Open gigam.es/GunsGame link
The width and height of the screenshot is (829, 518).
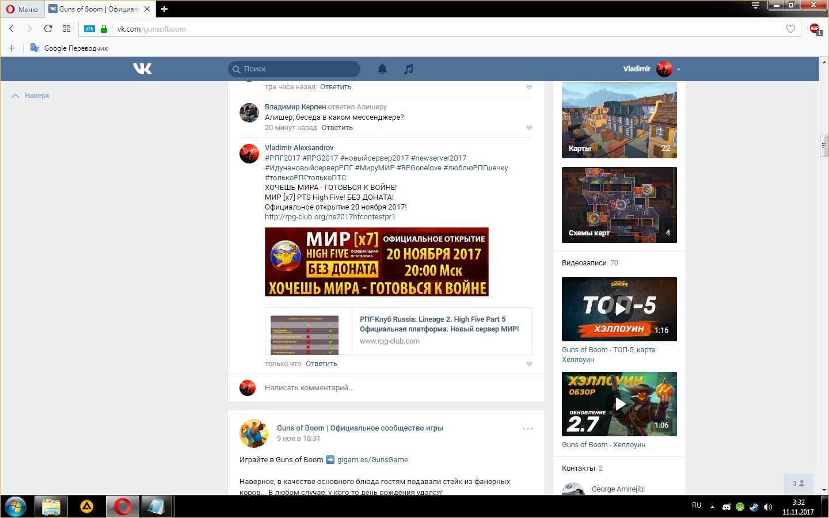pos(372,460)
